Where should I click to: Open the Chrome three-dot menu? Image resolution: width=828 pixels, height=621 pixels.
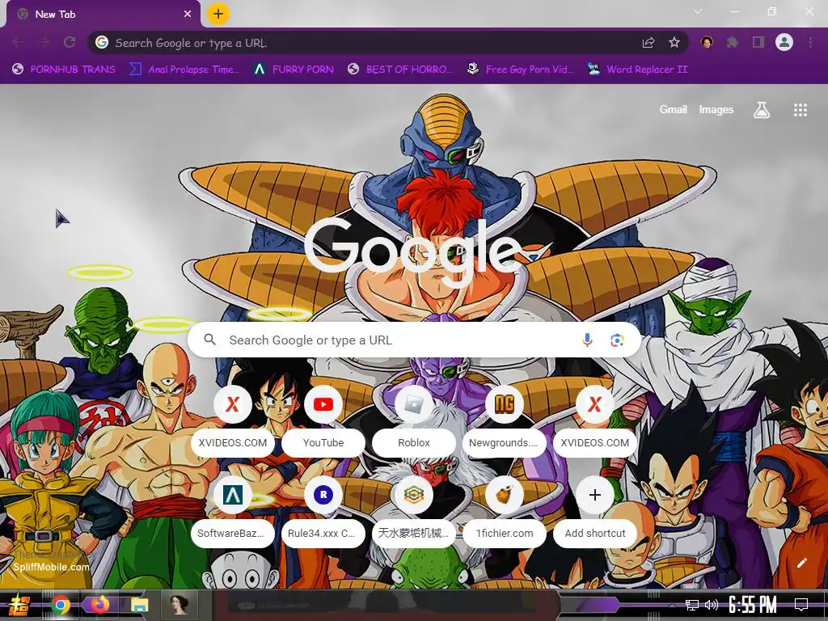tap(810, 42)
